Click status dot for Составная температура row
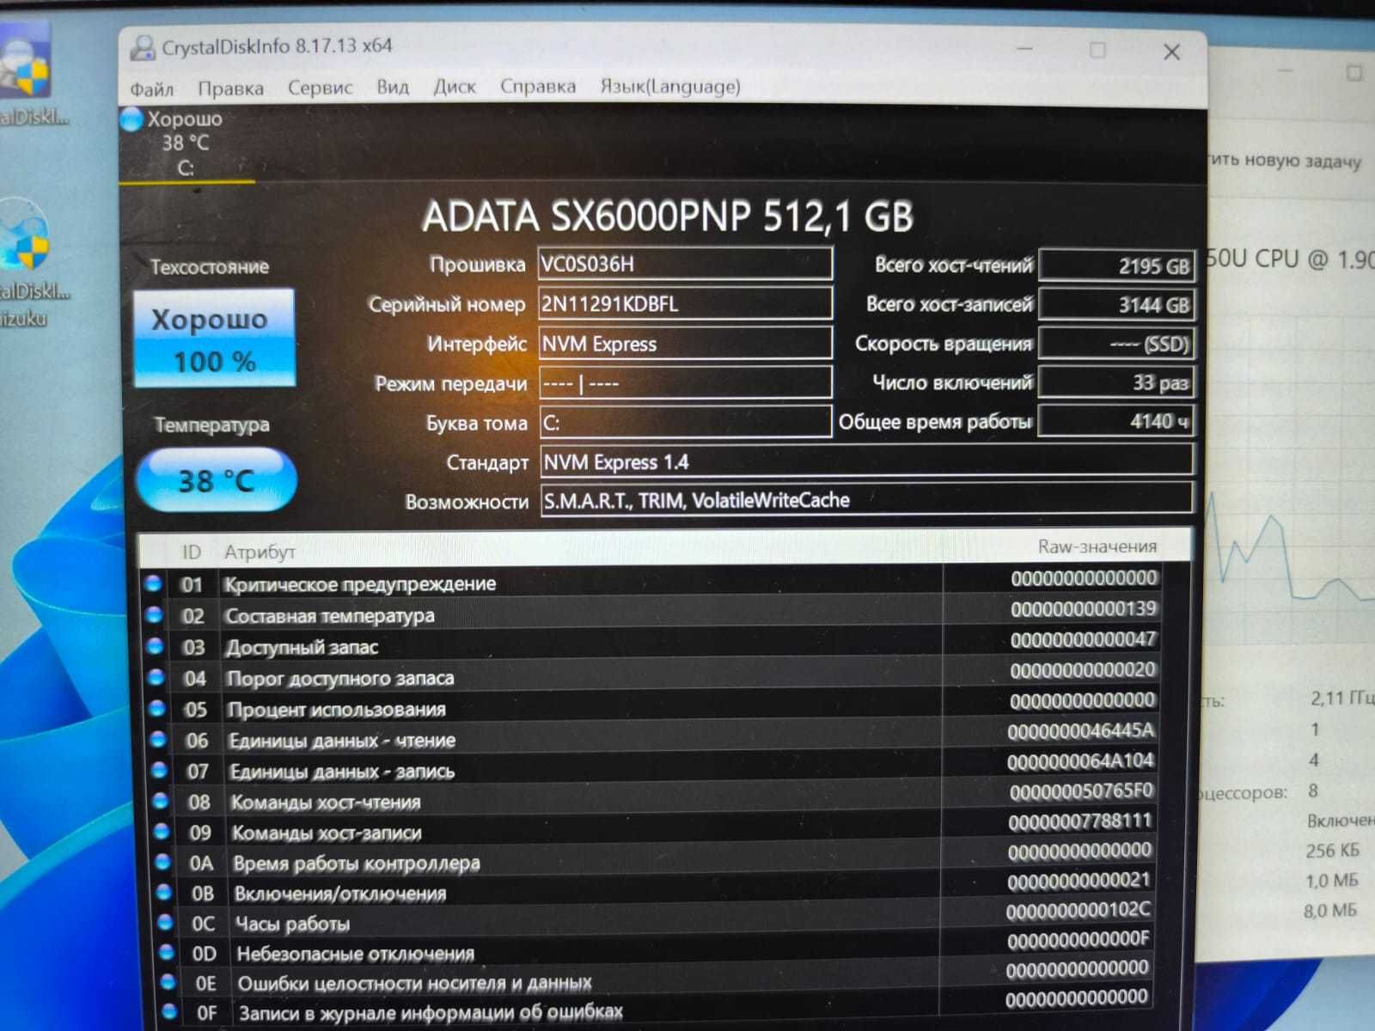This screenshot has height=1031, width=1375. [155, 614]
